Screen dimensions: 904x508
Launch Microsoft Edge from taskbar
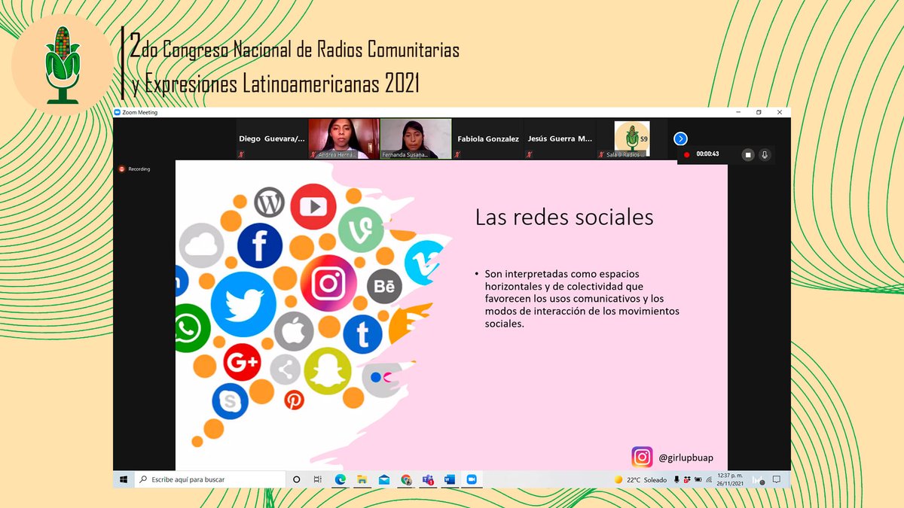point(340,479)
